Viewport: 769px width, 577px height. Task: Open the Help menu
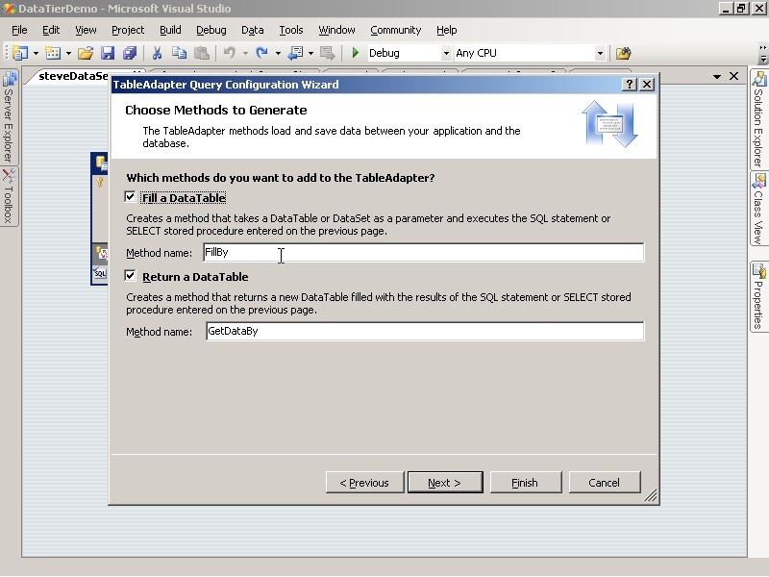pyautogui.click(x=447, y=30)
